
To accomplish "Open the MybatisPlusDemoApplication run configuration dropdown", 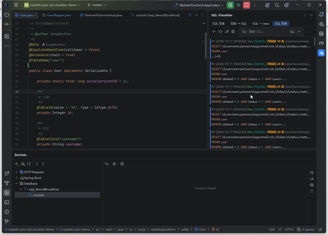I will pyautogui.click(x=199, y=5).
